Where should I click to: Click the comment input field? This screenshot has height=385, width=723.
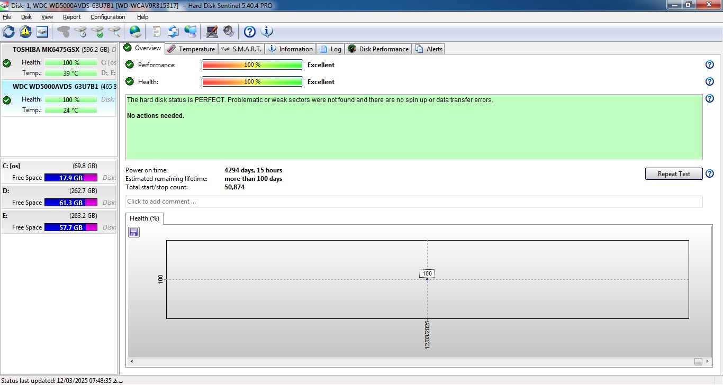pyautogui.click(x=413, y=201)
